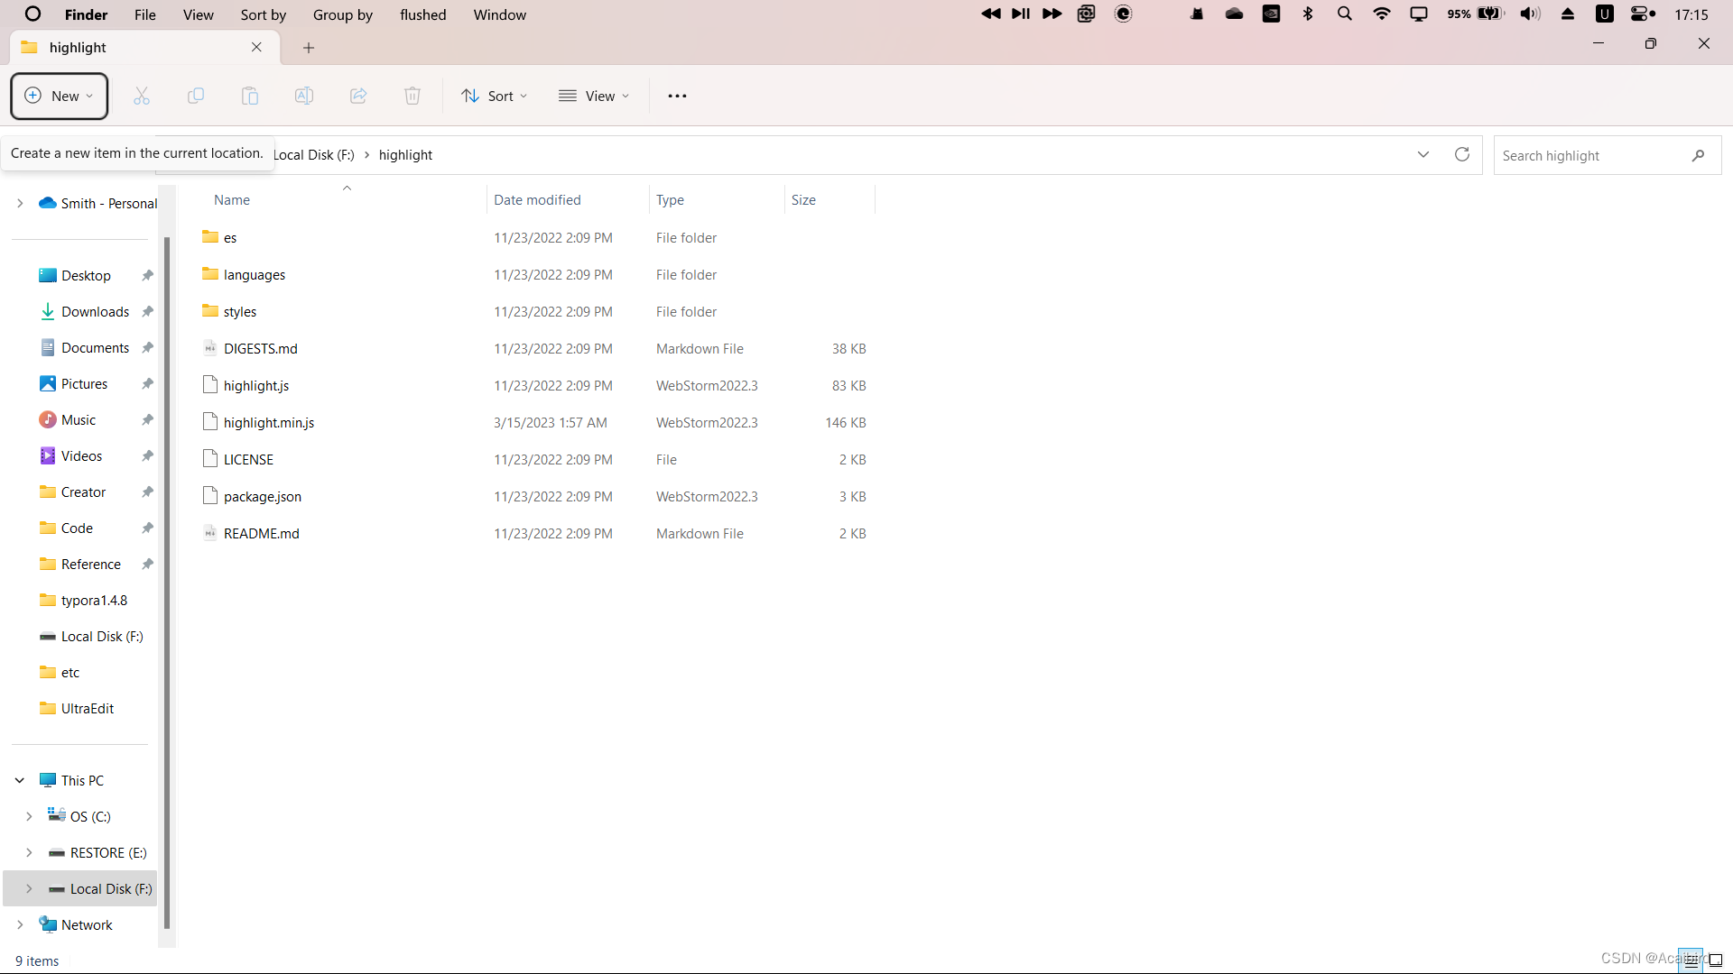The width and height of the screenshot is (1733, 974).
Task: Click the Rename icon in toolbar
Action: pos(304,96)
